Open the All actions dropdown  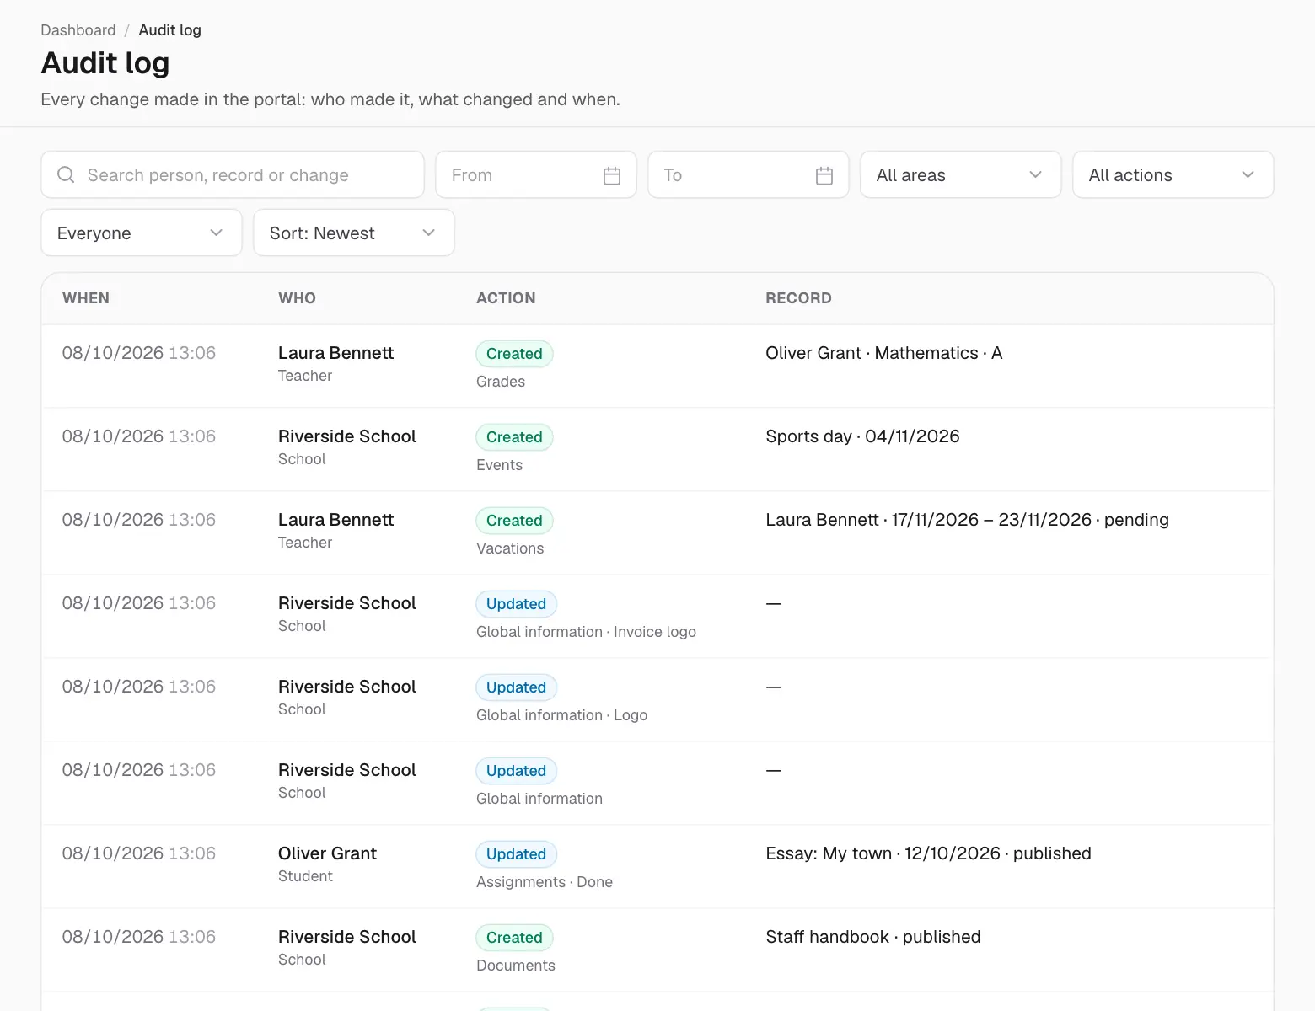[1173, 175]
